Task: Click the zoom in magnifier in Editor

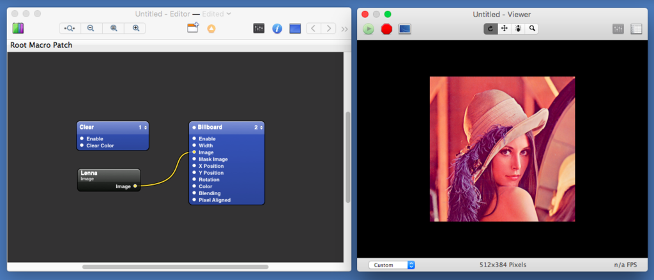Action: pos(135,28)
